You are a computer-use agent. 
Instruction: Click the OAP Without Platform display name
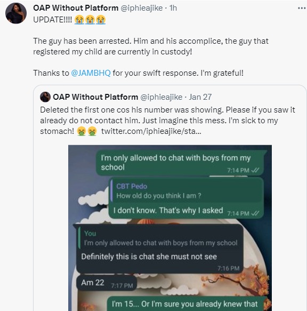[x=76, y=8]
